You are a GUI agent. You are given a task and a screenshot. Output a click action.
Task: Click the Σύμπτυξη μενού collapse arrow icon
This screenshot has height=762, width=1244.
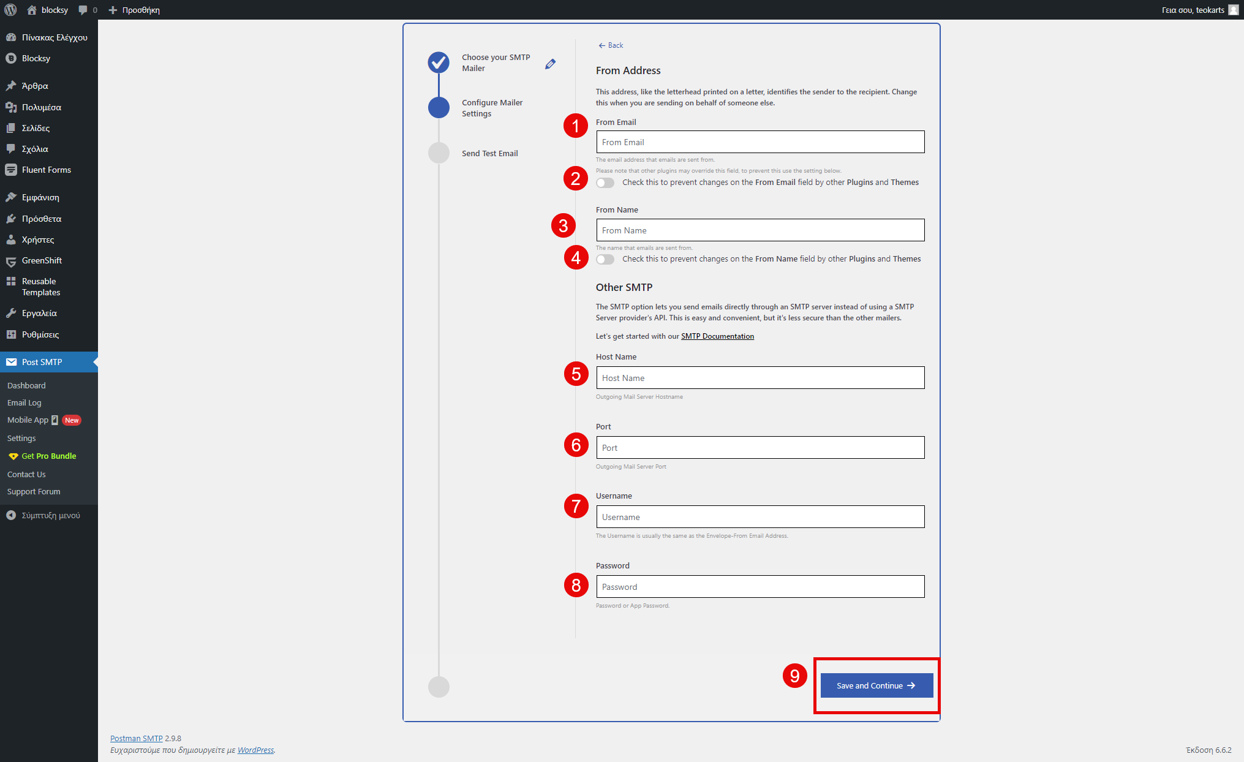(x=11, y=515)
